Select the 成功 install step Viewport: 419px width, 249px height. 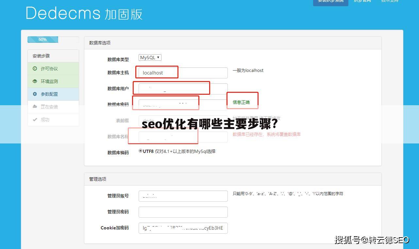point(53,120)
